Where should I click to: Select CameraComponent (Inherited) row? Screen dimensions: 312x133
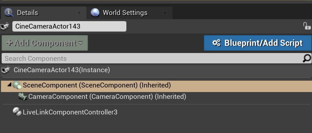(x=107, y=97)
